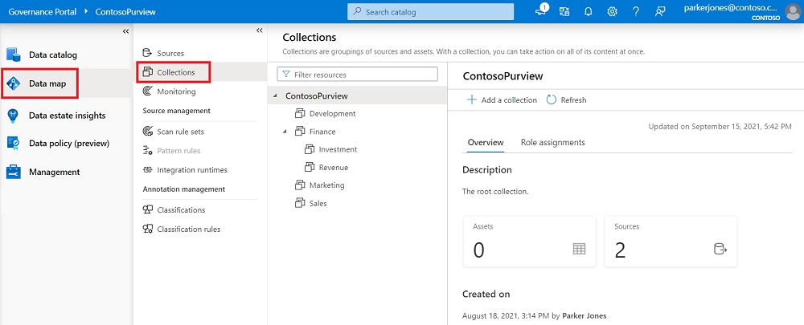This screenshot has width=804, height=325.
Task: Collapse the Finance collection node
Action: pyautogui.click(x=285, y=132)
